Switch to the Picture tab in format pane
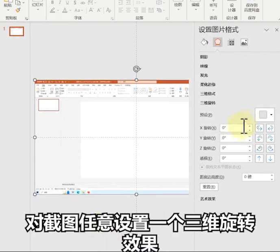280x252 pixels. pos(244,42)
